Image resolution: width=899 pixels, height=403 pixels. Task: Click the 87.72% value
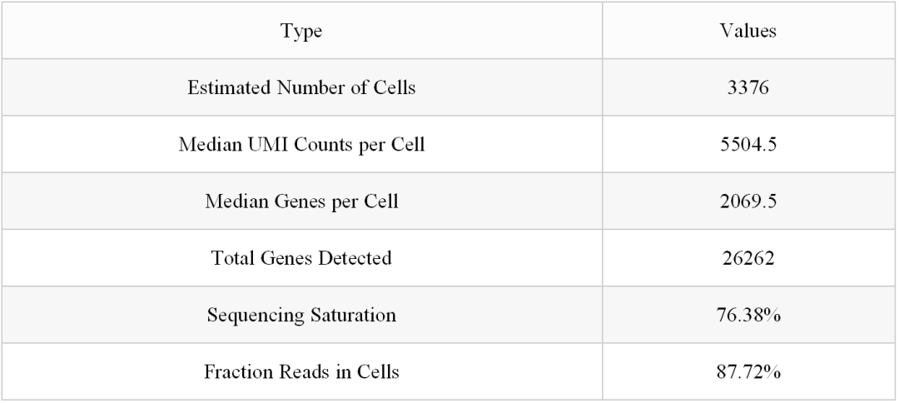748,371
